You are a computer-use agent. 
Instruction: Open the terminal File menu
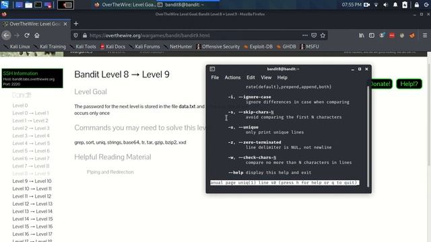pyautogui.click(x=215, y=78)
